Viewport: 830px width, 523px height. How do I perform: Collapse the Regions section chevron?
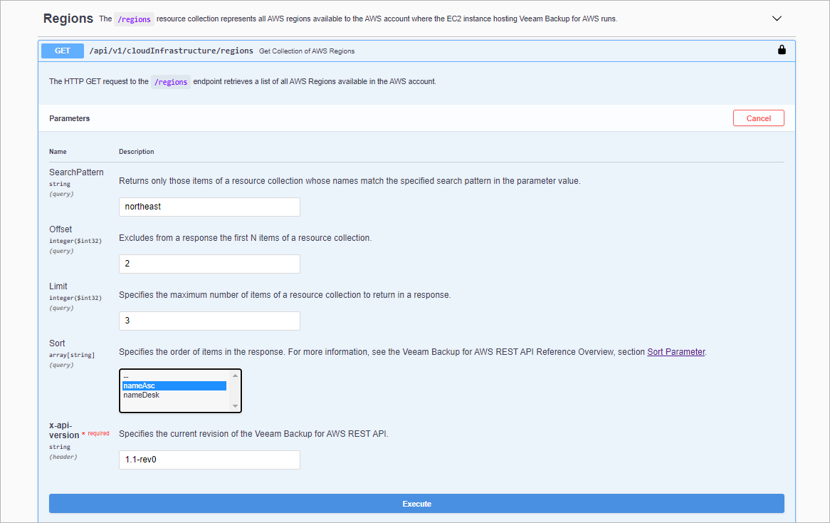click(x=777, y=19)
